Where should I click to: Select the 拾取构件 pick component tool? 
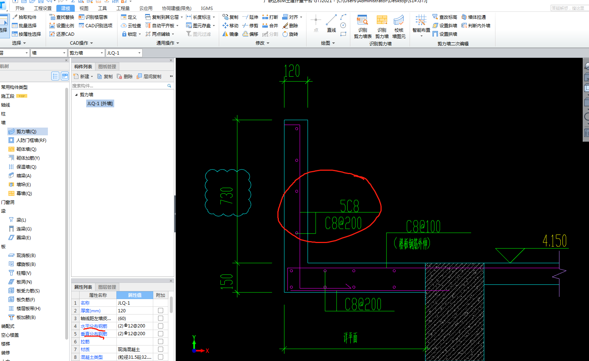coord(24,17)
